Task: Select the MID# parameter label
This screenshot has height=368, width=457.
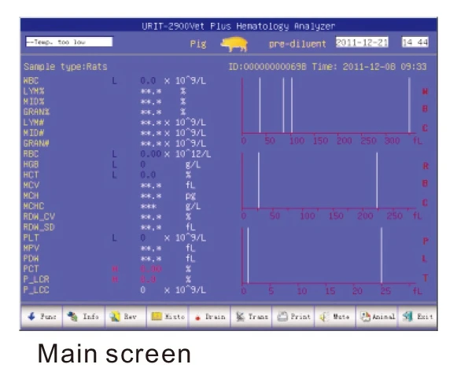Action: pyautogui.click(x=34, y=133)
